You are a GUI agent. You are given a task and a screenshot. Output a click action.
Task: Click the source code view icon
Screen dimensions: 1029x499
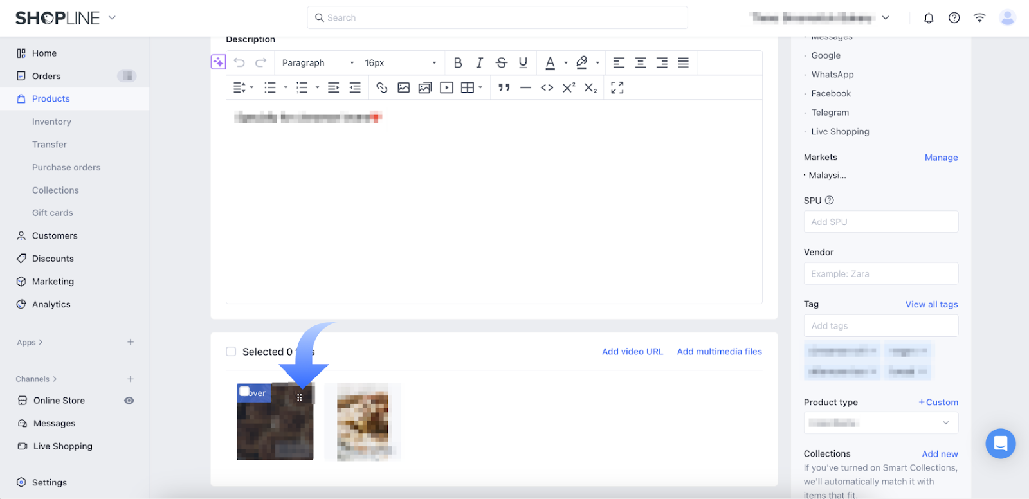click(x=547, y=87)
